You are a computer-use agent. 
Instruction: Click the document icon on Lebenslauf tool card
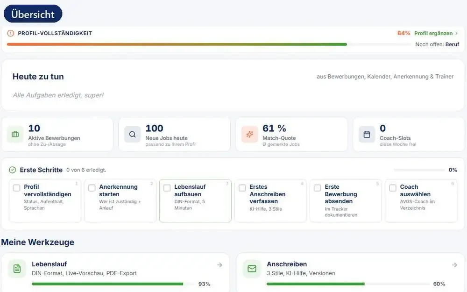click(x=17, y=269)
